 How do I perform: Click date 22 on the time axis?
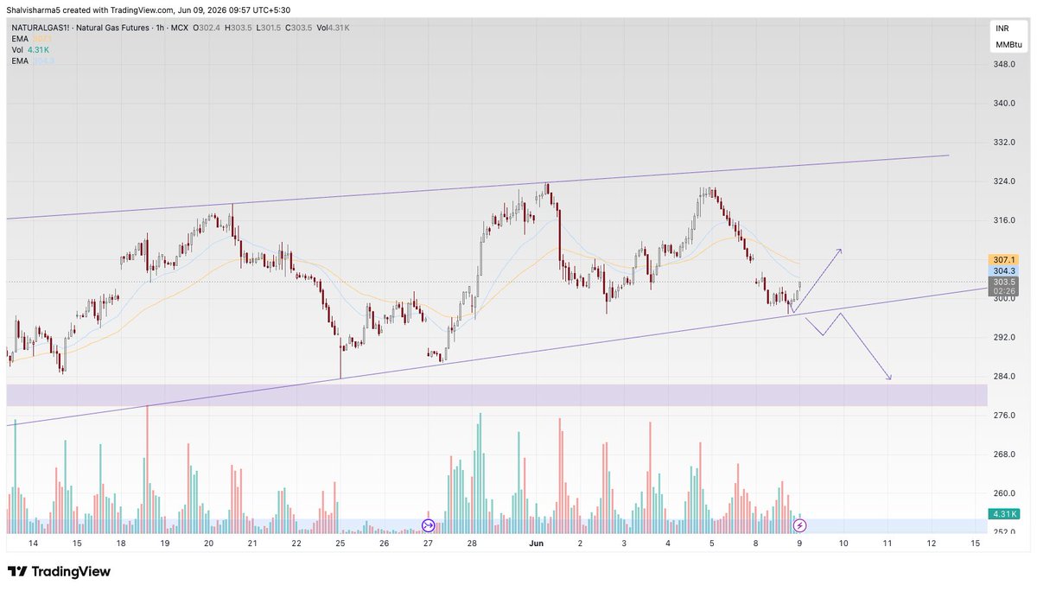coord(296,543)
